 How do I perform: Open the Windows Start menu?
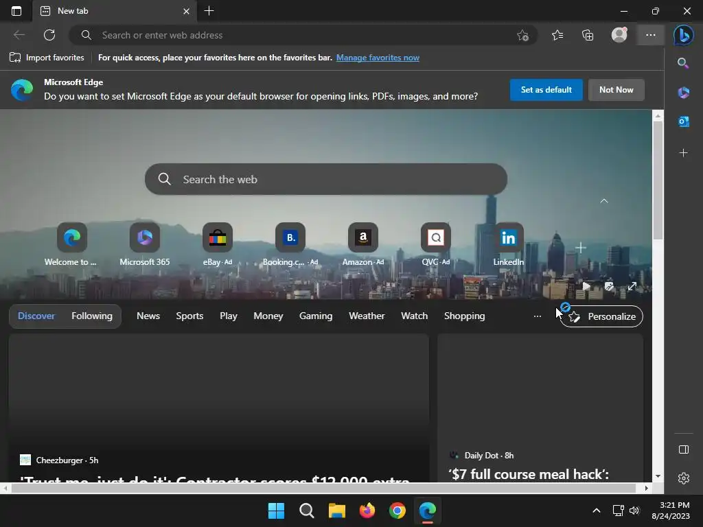[x=276, y=511]
